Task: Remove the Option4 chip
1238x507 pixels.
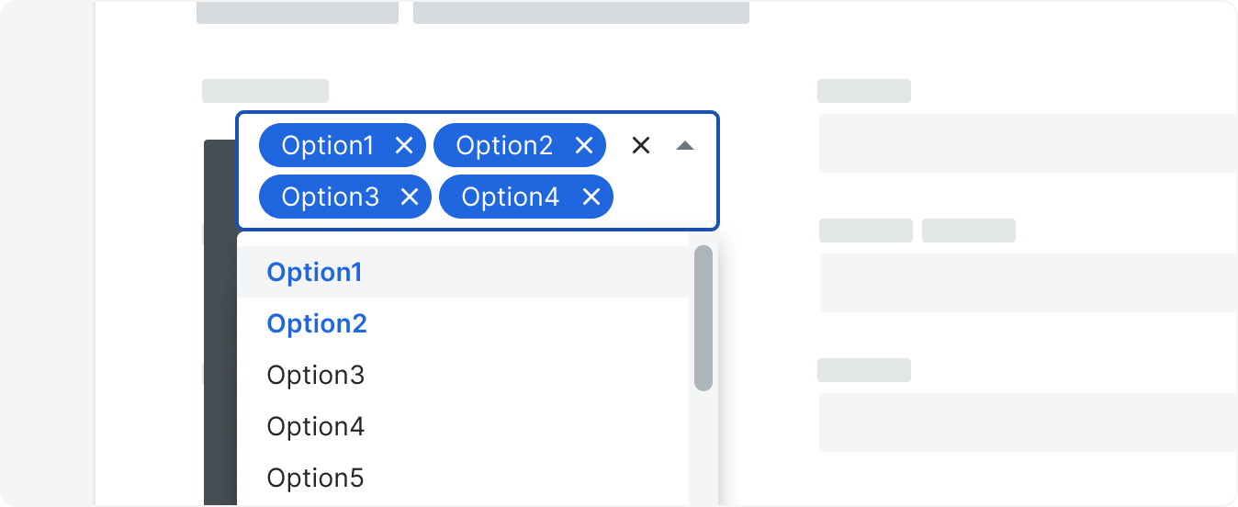Action: point(591,197)
